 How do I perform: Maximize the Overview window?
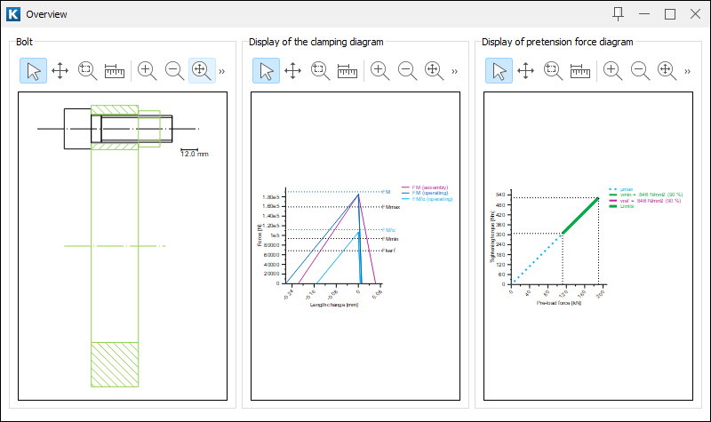670,14
